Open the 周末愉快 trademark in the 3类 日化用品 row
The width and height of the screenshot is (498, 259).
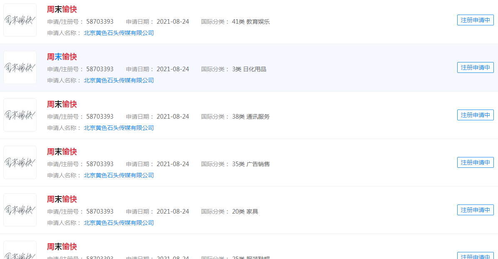pos(62,57)
